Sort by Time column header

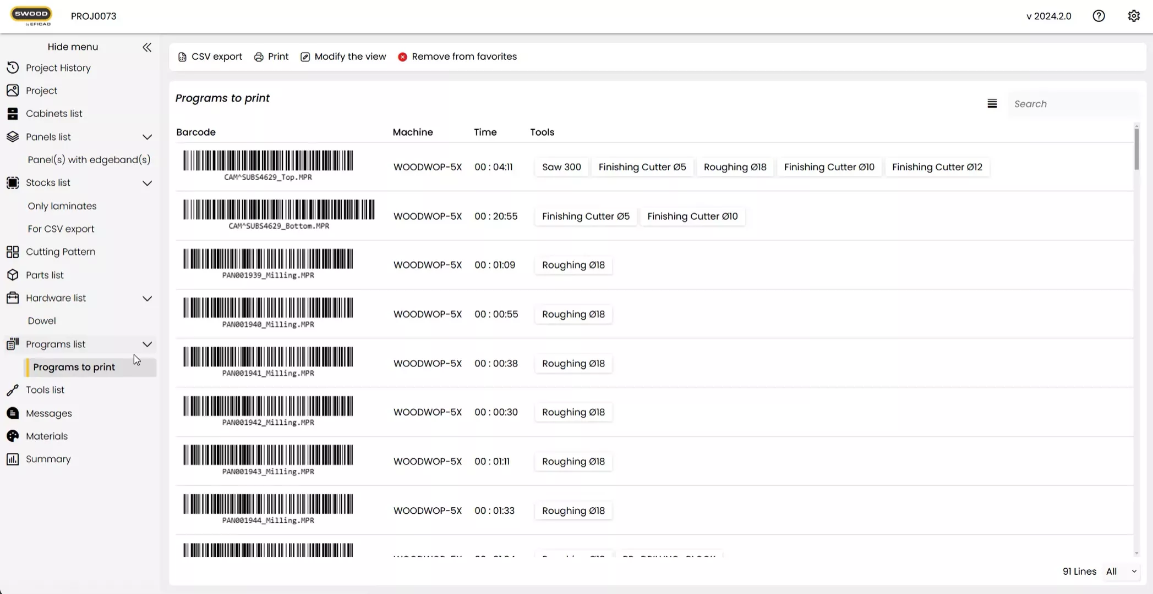pos(485,132)
